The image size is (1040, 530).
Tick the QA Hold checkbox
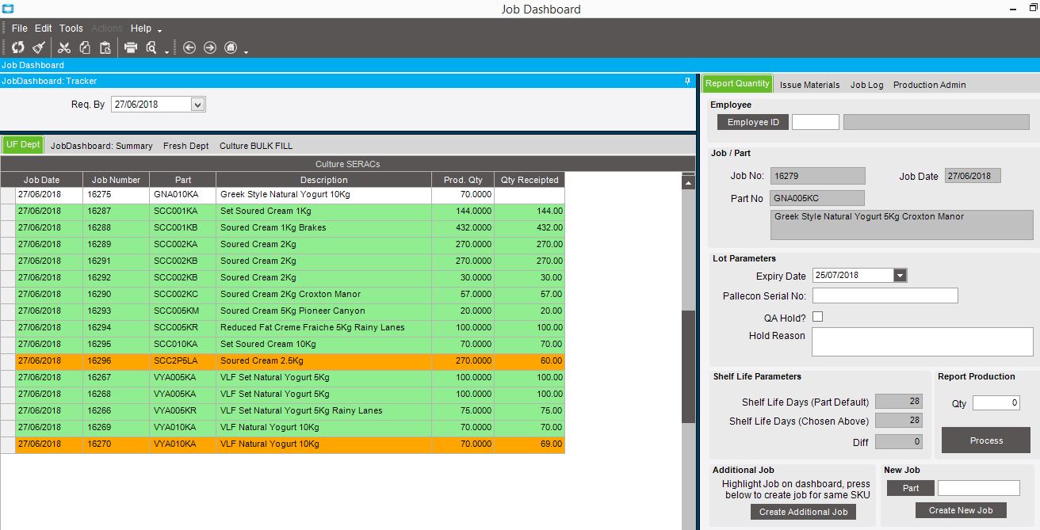pos(817,317)
